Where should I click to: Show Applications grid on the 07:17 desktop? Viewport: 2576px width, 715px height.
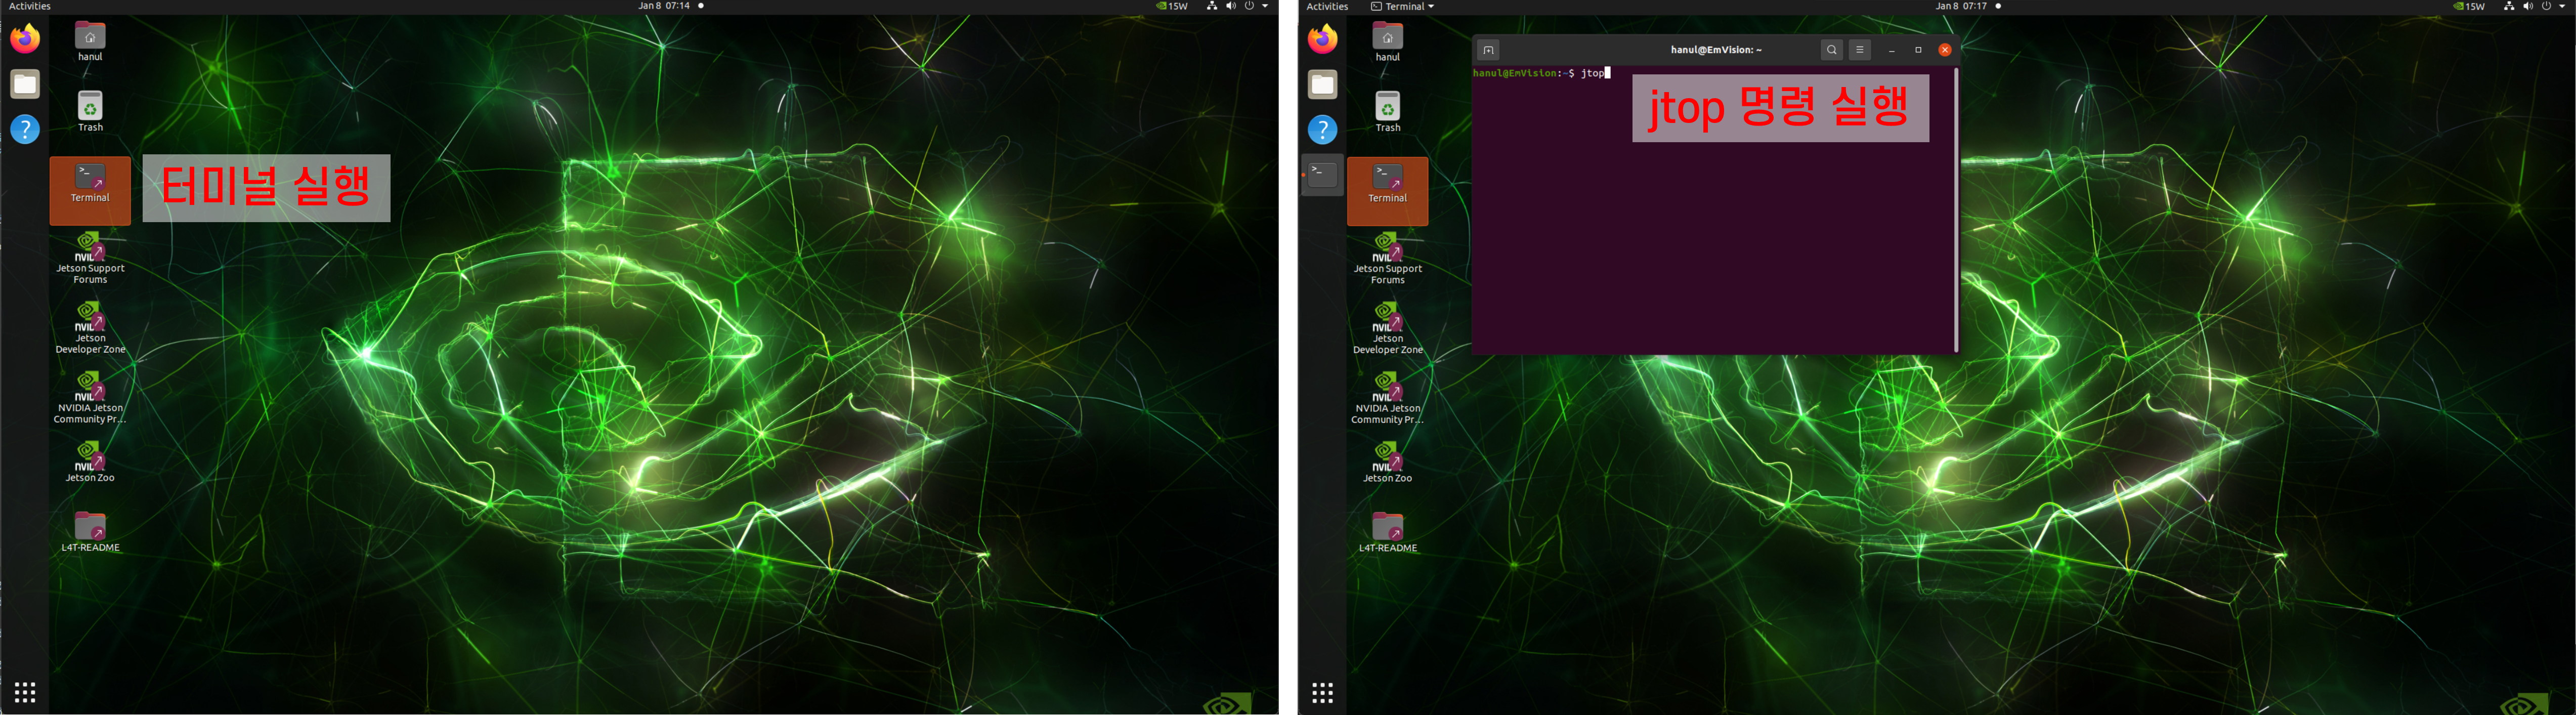(1322, 692)
